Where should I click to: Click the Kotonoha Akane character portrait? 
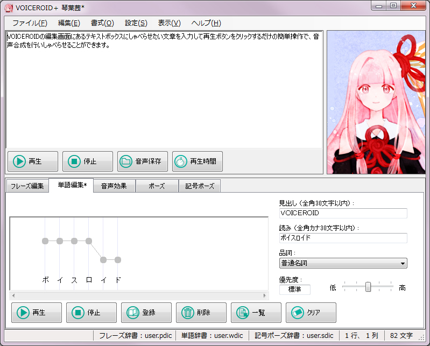[376, 102]
